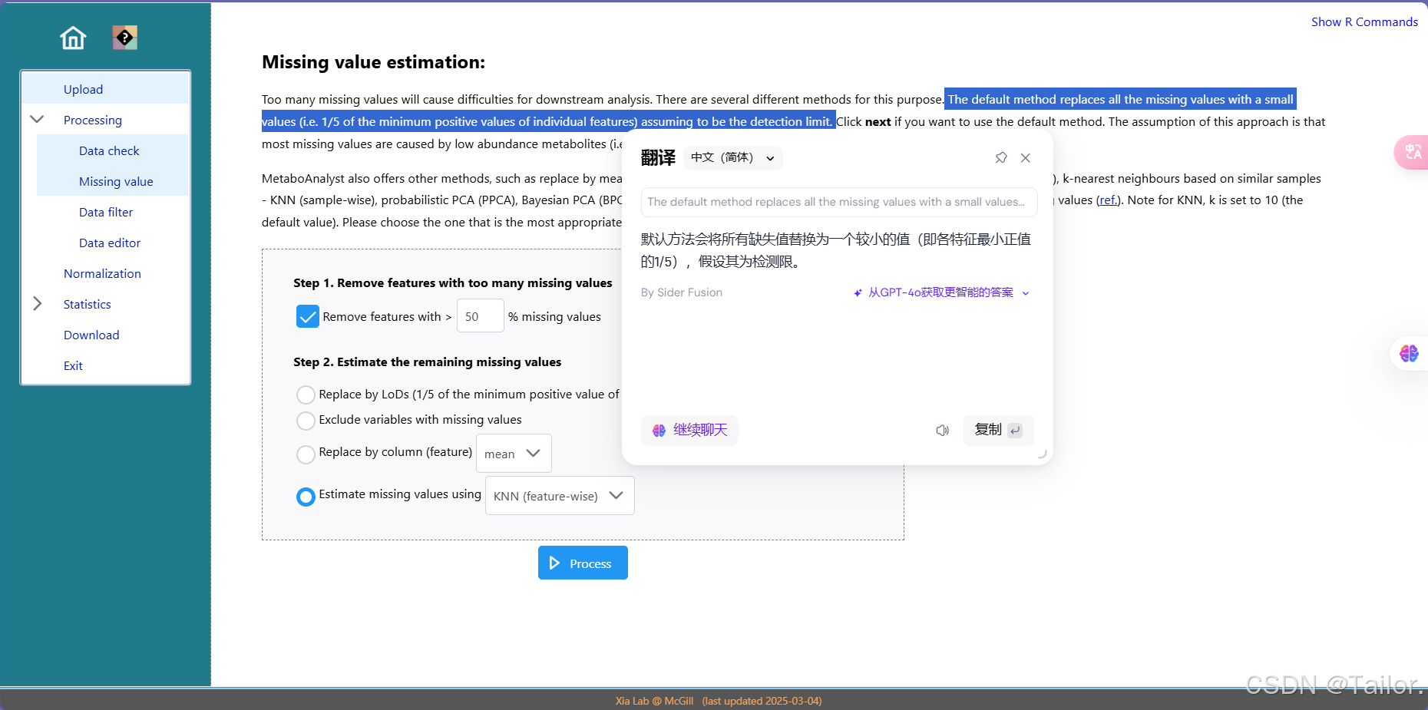Image resolution: width=1428 pixels, height=710 pixels.
Task: Play translation audio with speaker icon
Action: [943, 430]
